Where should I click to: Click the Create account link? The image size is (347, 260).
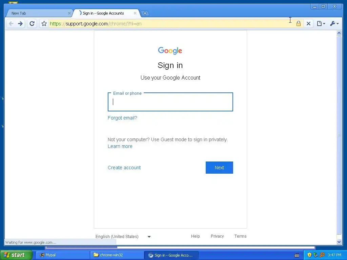click(x=124, y=168)
